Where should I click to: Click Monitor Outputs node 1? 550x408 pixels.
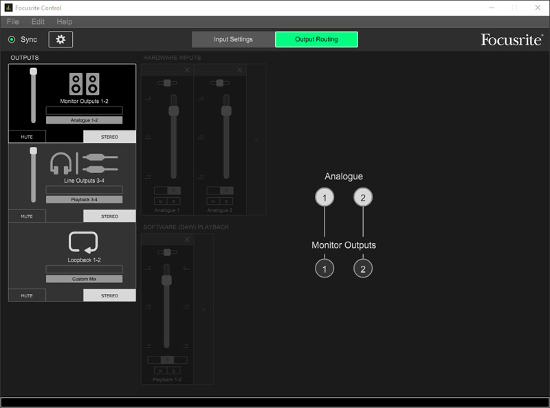point(324,268)
